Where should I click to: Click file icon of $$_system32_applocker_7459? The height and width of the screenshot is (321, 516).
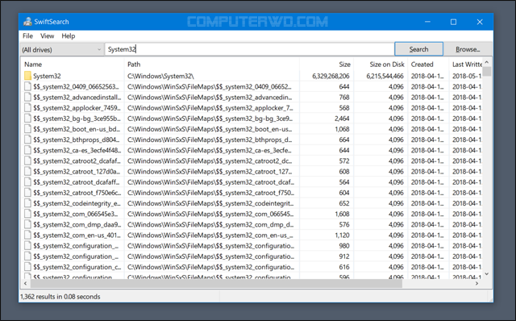[x=27, y=107]
